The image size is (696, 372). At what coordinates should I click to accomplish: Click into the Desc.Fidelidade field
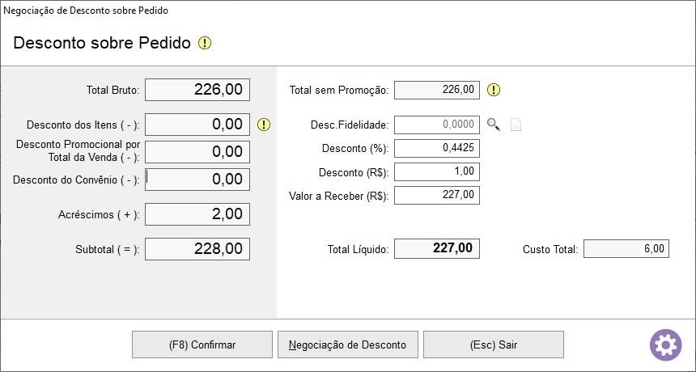coord(437,125)
